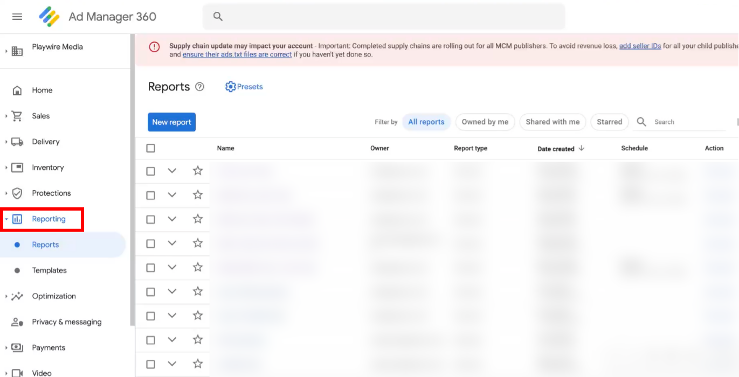
Task: Collapse the Reporting sidebar section
Action: pyautogui.click(x=6, y=219)
